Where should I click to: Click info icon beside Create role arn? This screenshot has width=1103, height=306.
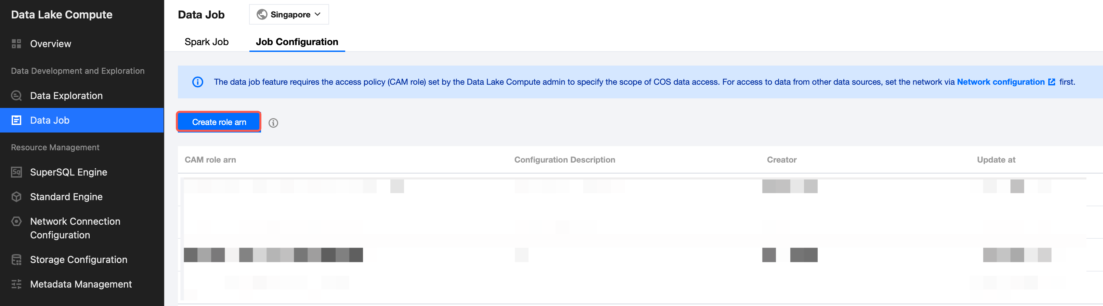273,123
